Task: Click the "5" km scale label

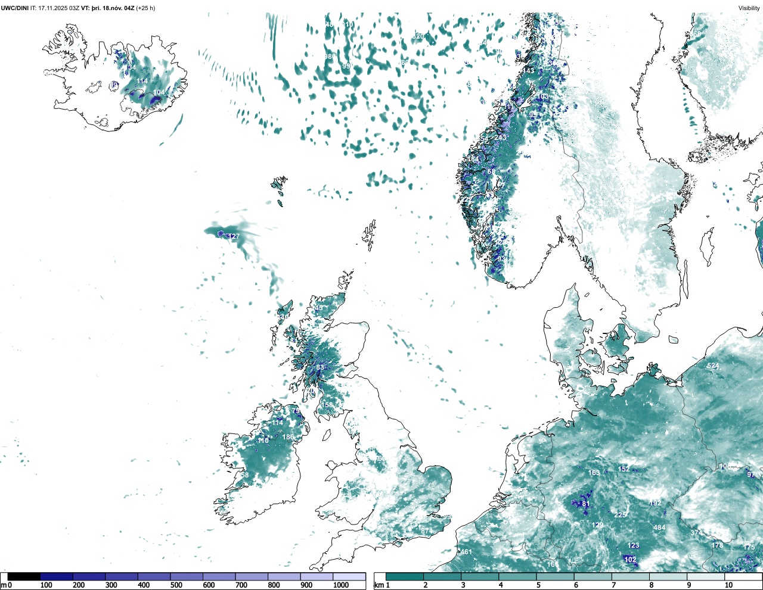Action: point(538,585)
